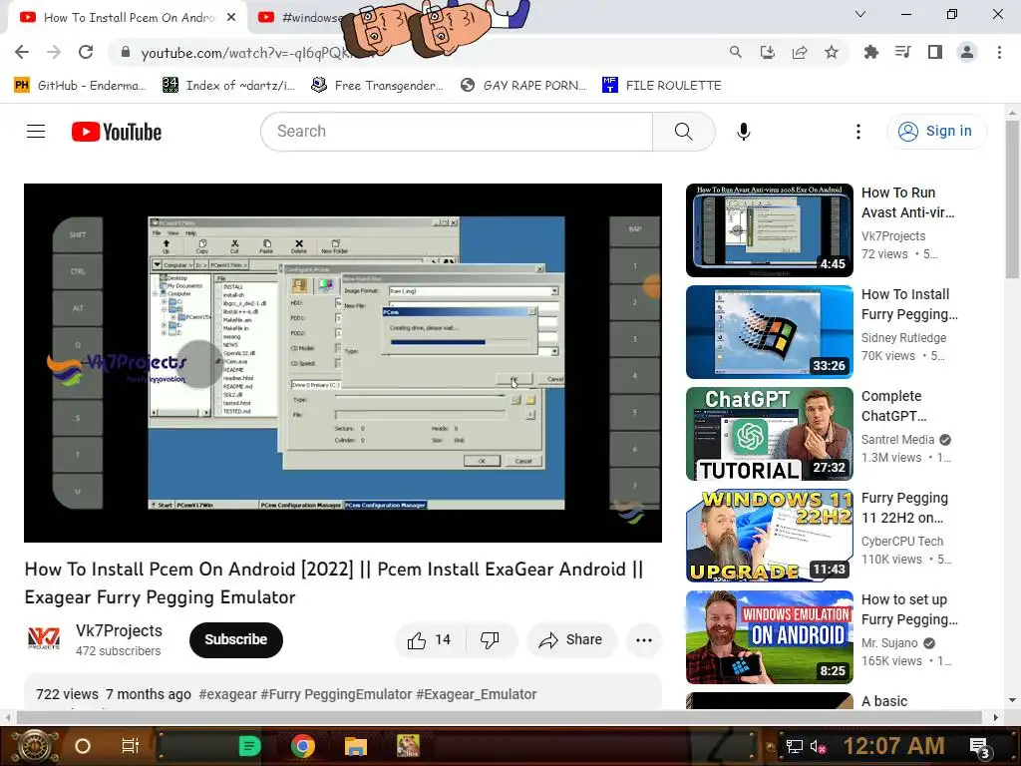Open How To Run Avast Anti-virus thumbnail

click(x=770, y=230)
